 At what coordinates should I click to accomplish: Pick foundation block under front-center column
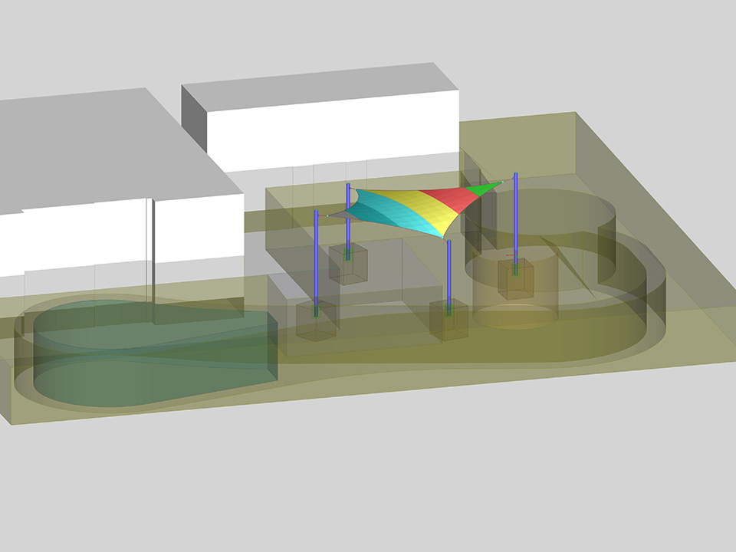click(449, 320)
